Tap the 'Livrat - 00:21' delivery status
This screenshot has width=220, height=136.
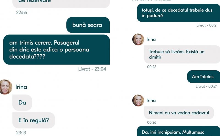[207, 25]
